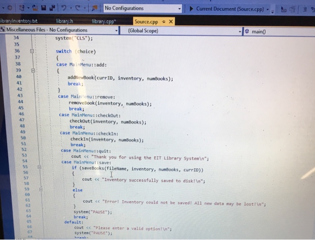Click the break; statement on line 64
The image size is (315, 240).
coord(81,217)
